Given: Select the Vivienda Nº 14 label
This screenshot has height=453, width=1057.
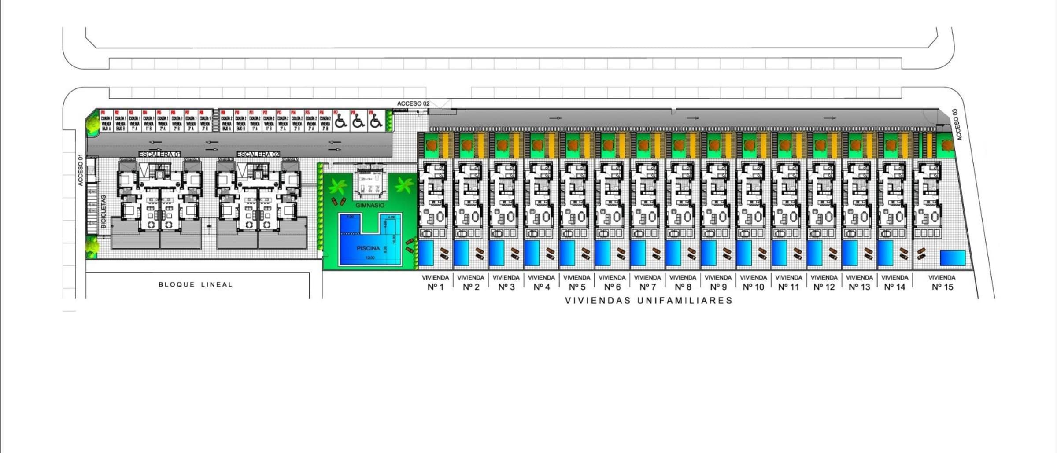Looking at the screenshot, I should [895, 283].
